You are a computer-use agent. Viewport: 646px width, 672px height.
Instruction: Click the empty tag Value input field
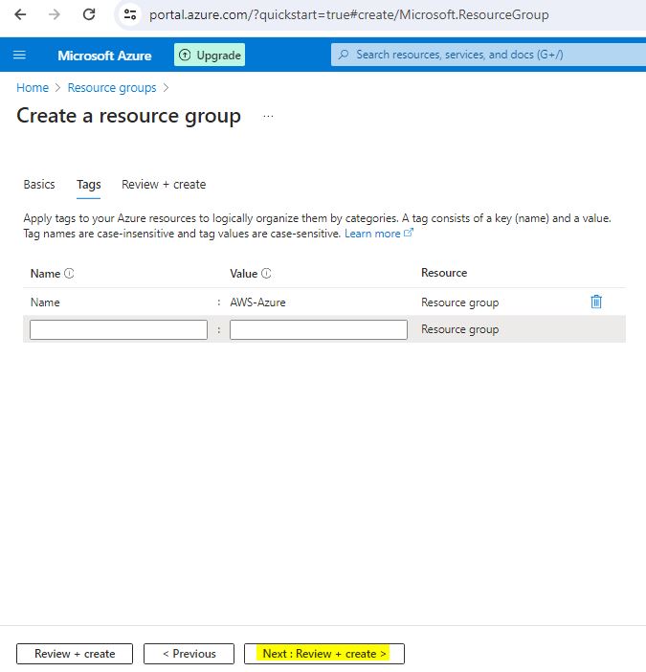(319, 329)
